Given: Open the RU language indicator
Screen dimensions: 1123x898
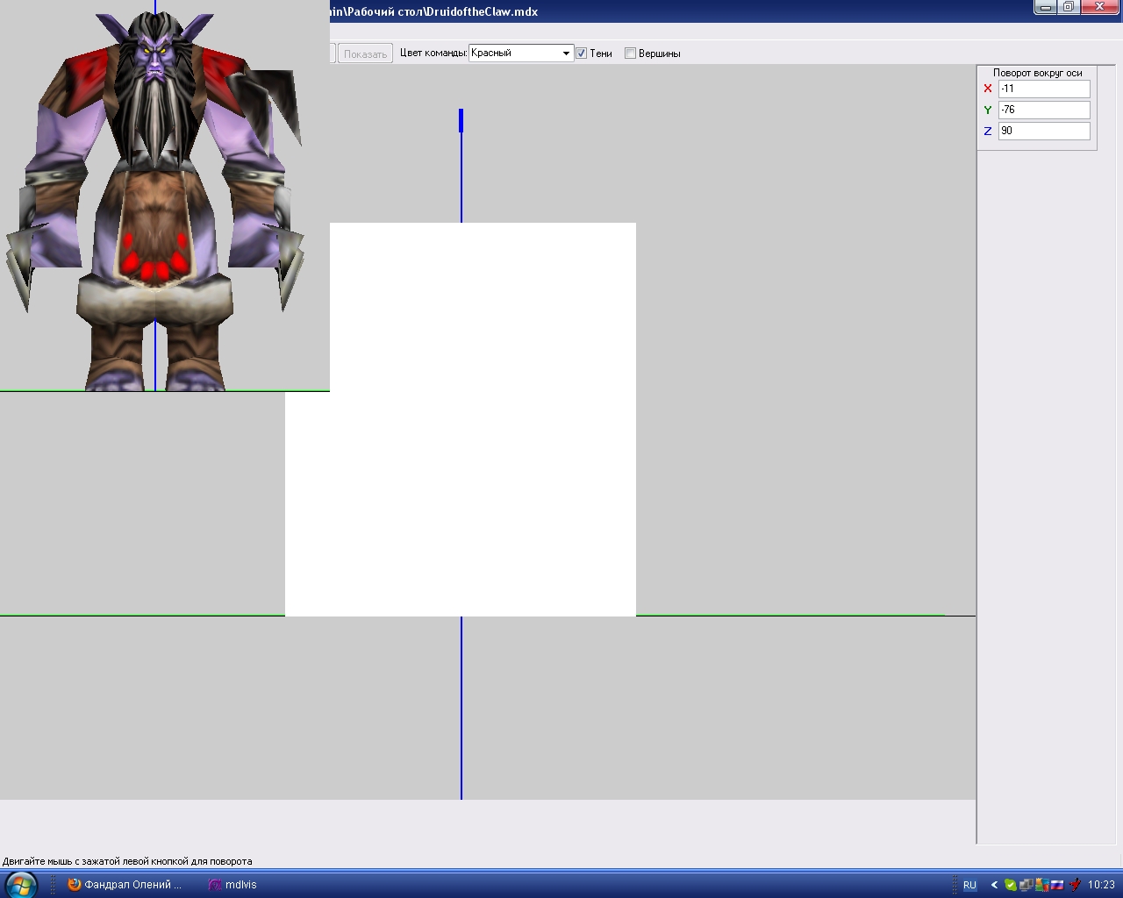Looking at the screenshot, I should tap(969, 885).
